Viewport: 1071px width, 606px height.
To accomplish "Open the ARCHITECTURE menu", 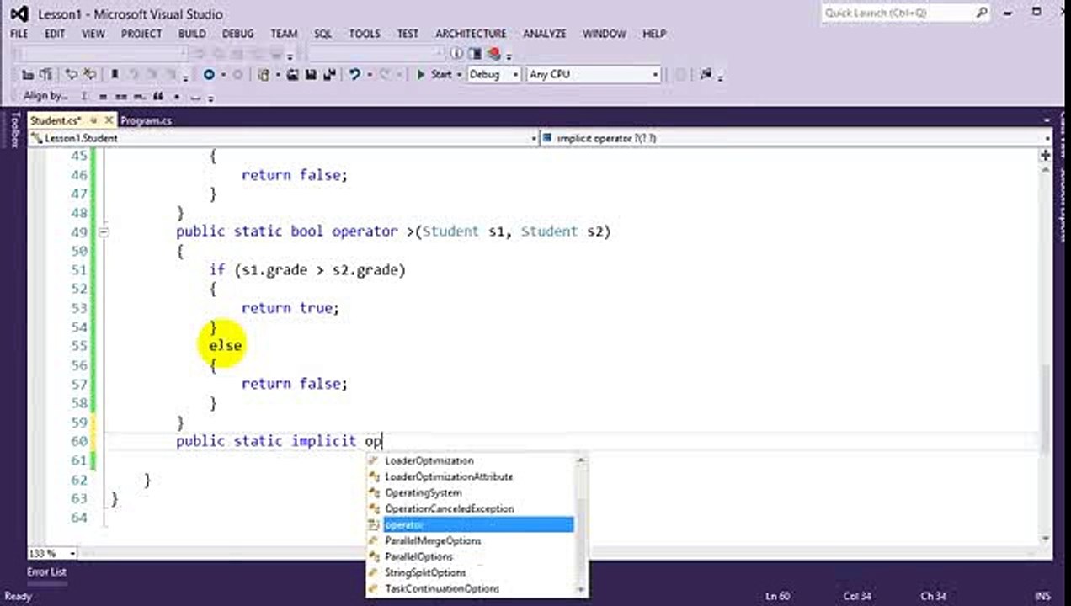I will point(471,34).
